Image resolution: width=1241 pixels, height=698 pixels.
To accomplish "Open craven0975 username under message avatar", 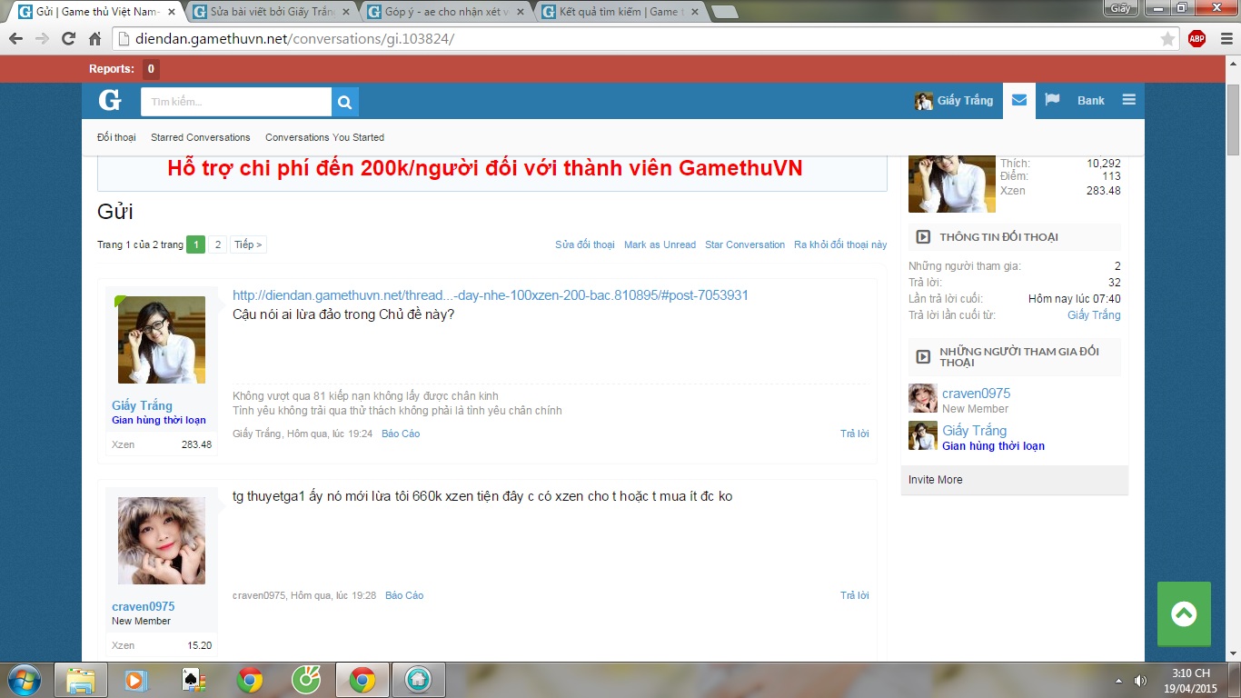I will click(x=144, y=606).
